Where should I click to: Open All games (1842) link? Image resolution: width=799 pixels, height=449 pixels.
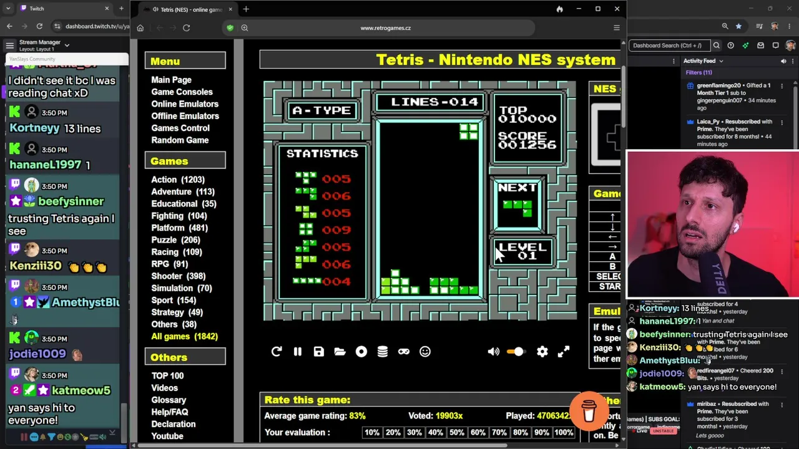pos(184,337)
